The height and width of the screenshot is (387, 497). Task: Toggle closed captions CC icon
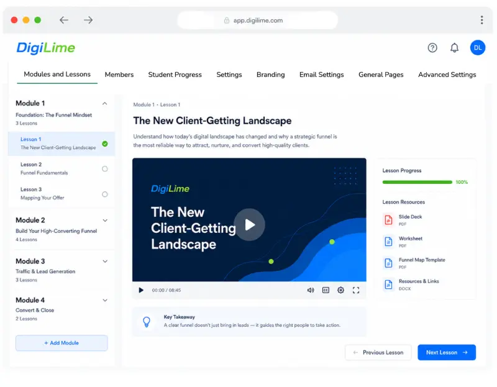coord(326,290)
